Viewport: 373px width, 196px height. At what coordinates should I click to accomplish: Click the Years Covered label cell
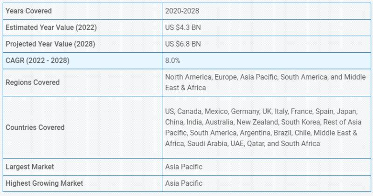pos(83,11)
